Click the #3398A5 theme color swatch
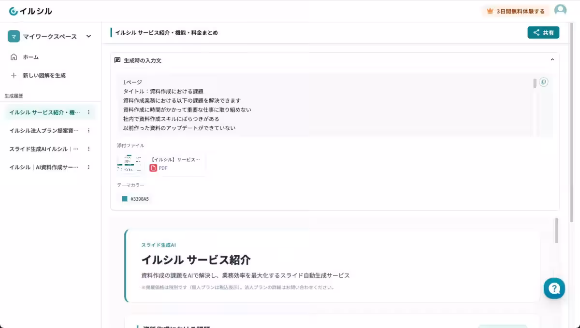Viewport: 580px width, 328px height. coord(125,199)
